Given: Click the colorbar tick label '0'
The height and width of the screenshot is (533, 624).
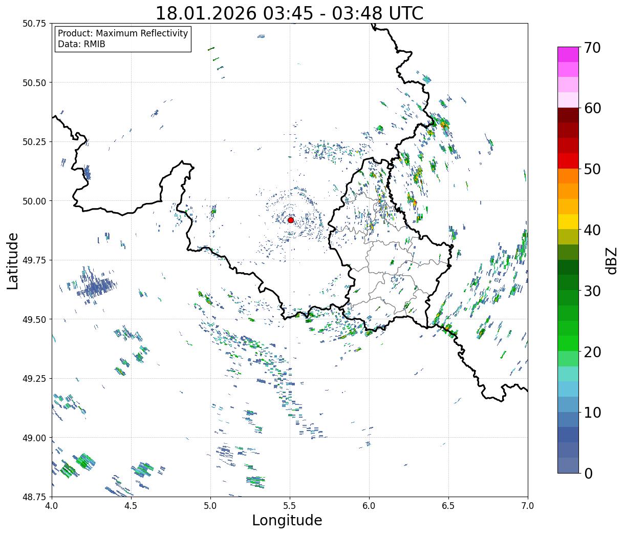Looking at the screenshot, I should pyautogui.click(x=588, y=473).
